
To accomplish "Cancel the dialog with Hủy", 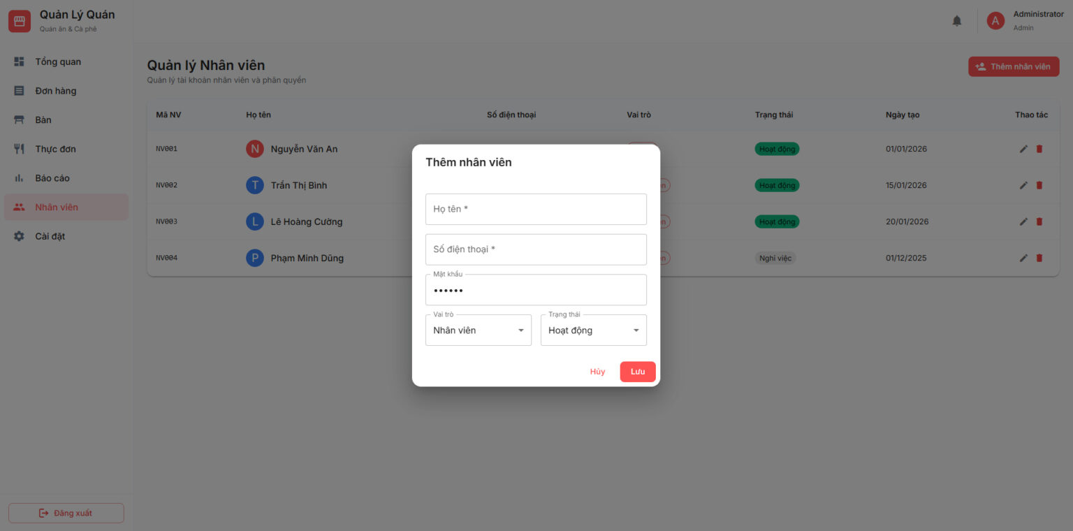I will point(597,372).
